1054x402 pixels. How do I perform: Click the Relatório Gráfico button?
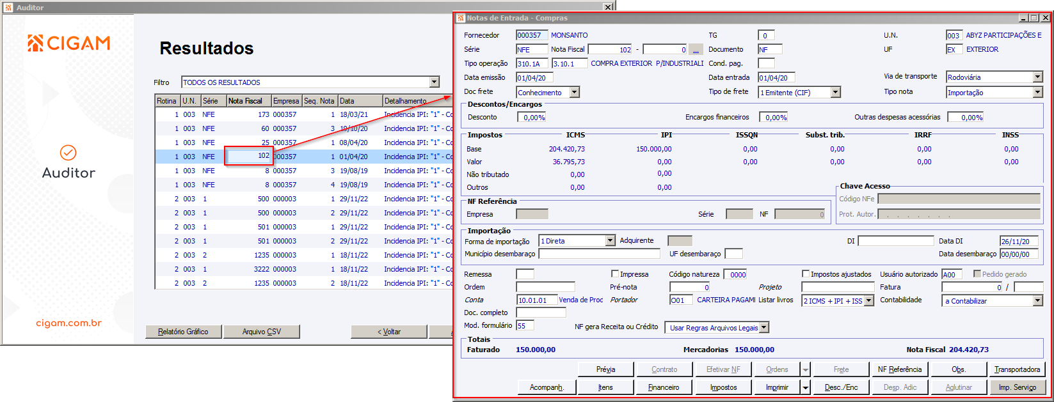(x=184, y=332)
